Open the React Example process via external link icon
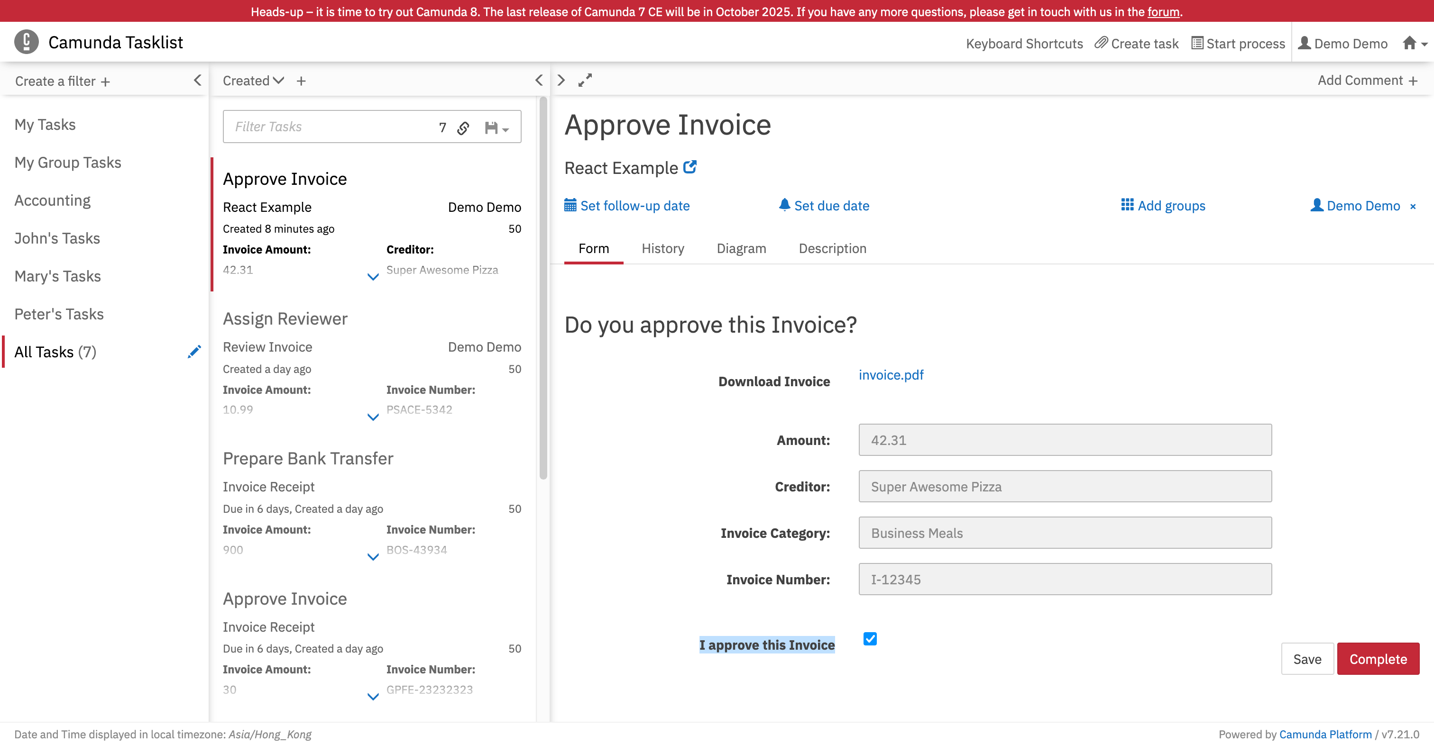The width and height of the screenshot is (1434, 744). point(689,167)
